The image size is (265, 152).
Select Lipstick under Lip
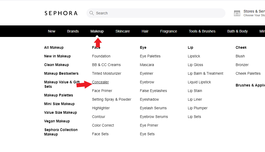click(194, 56)
